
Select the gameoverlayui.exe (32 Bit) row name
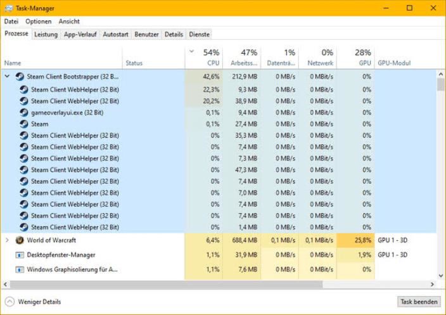point(67,113)
